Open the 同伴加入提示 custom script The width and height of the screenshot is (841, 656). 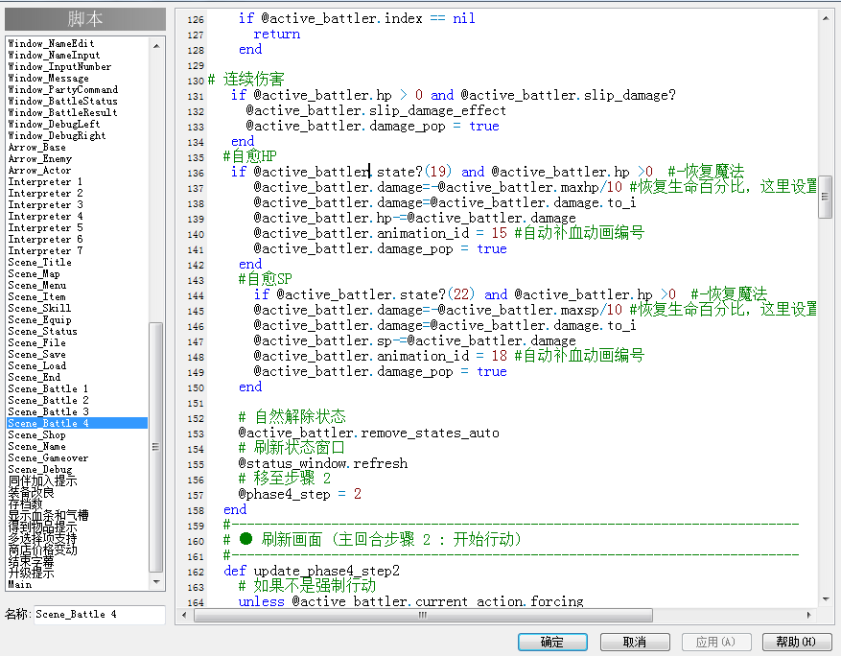[43, 481]
